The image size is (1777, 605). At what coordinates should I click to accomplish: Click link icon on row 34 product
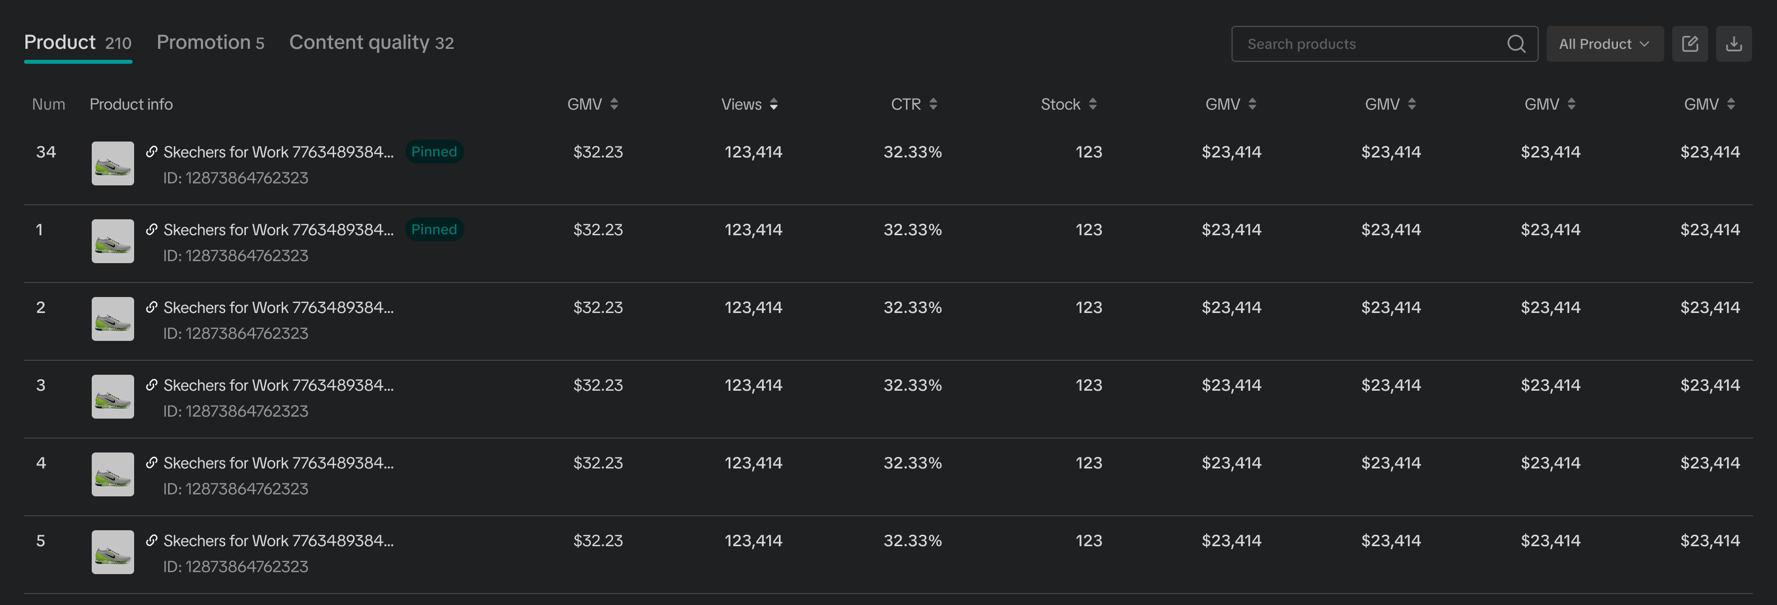[152, 152]
